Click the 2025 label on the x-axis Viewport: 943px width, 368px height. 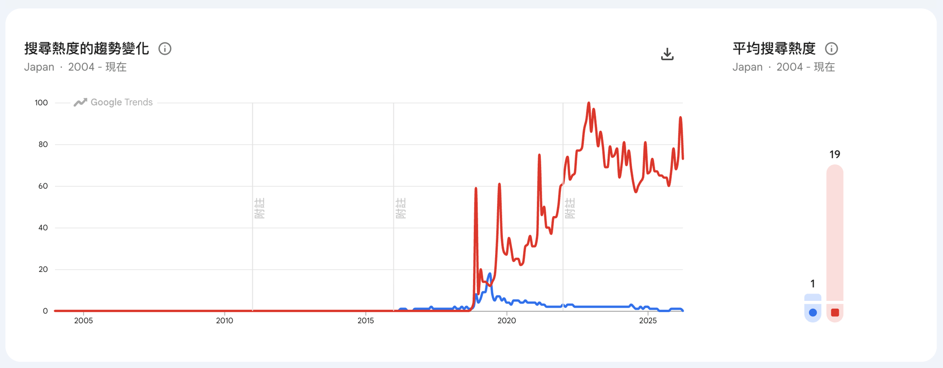648,320
